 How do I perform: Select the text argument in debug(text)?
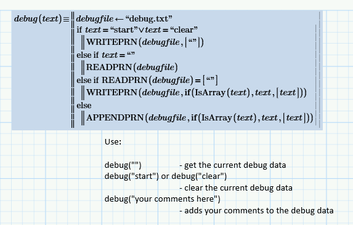(x=50, y=18)
